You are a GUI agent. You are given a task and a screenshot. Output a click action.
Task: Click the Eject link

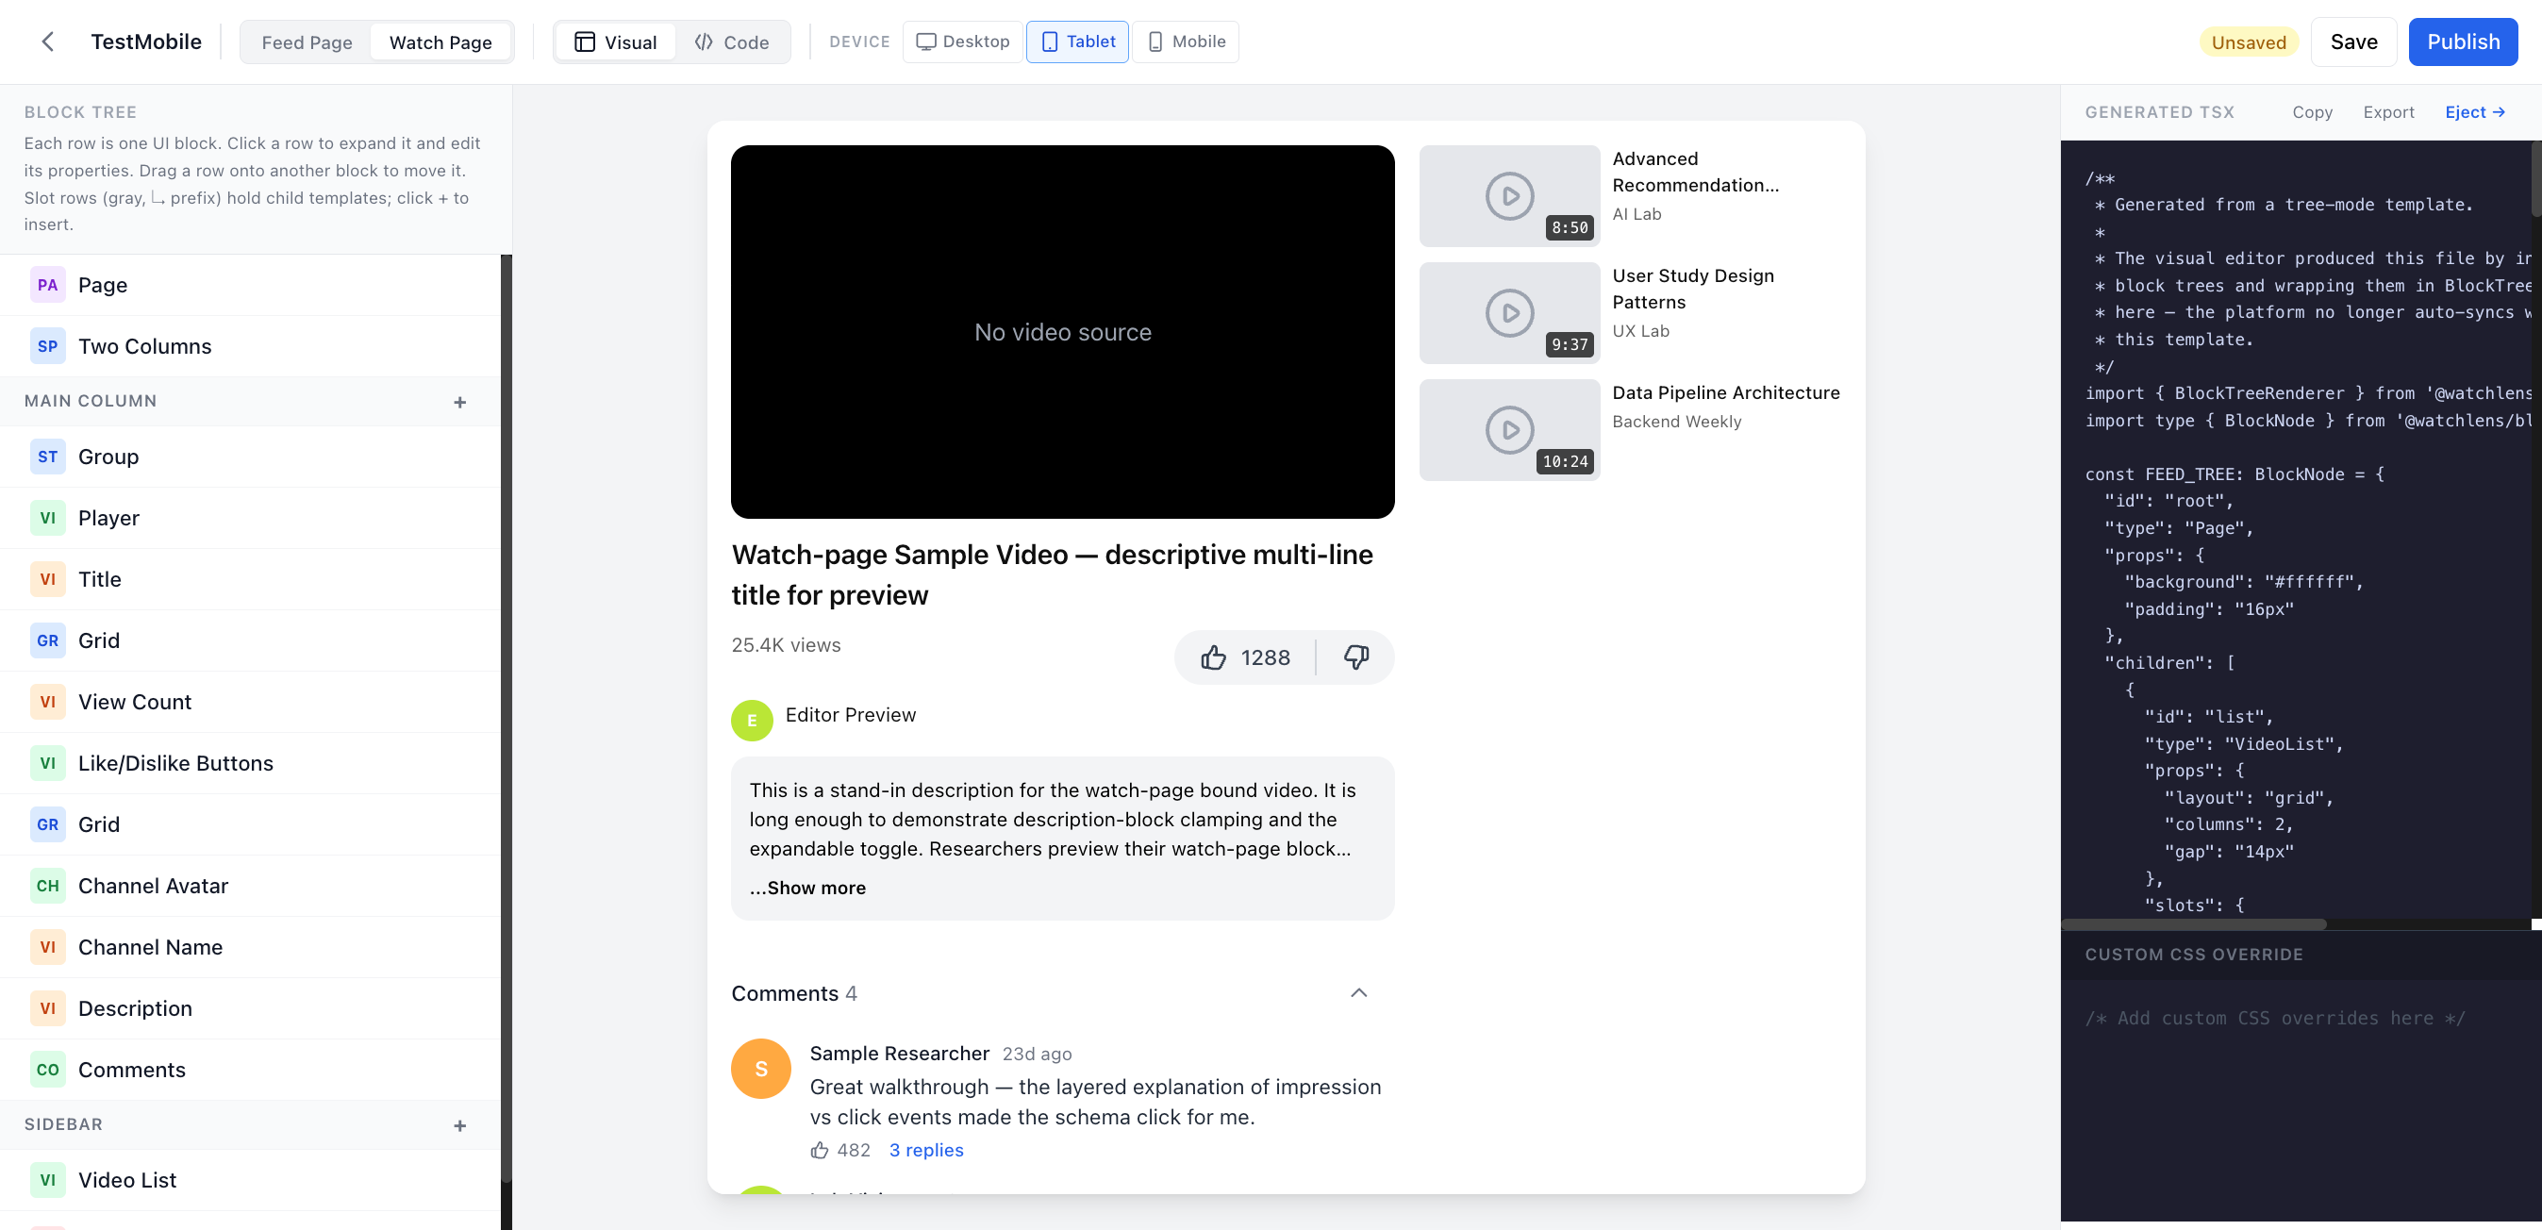tap(2475, 112)
